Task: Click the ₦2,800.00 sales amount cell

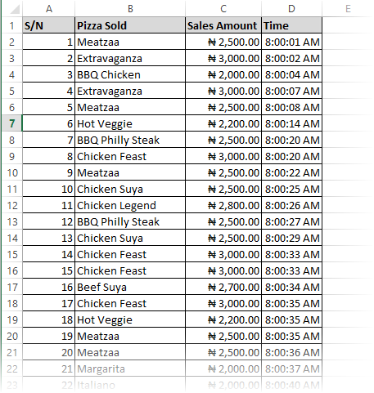Action: point(223,205)
